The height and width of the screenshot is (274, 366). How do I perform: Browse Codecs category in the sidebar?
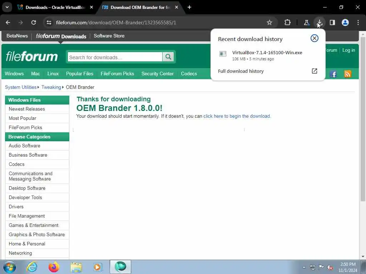[37, 164]
